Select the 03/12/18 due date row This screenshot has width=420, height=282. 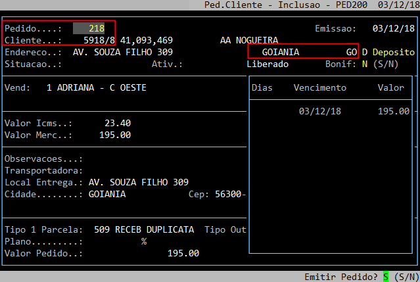[319, 111]
